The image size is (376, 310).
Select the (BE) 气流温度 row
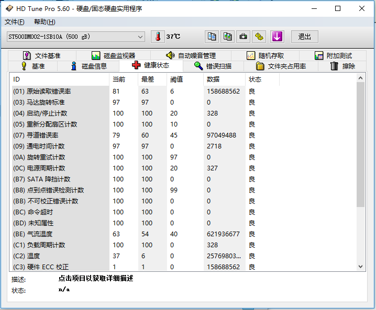click(x=145, y=234)
